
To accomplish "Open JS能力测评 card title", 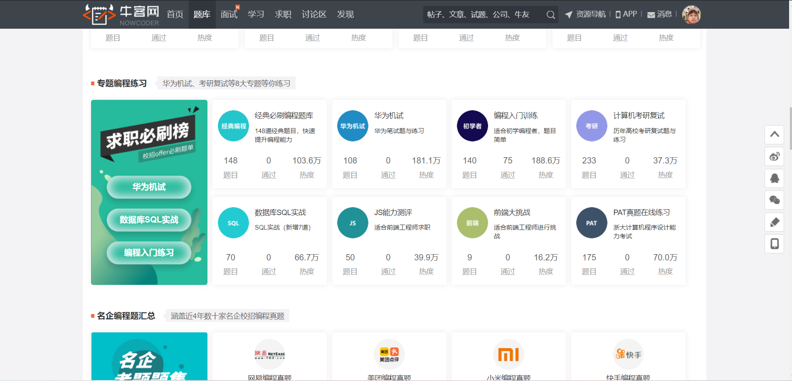I will (393, 213).
